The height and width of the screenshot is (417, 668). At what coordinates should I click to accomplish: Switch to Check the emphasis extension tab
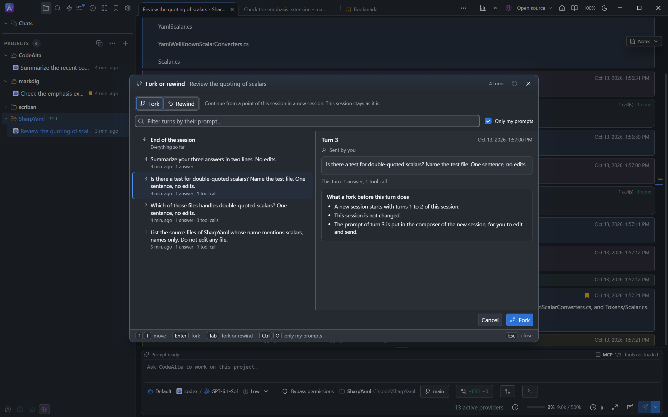click(x=285, y=9)
